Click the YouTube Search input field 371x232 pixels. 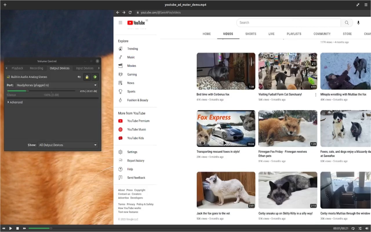pyautogui.click(x=289, y=23)
